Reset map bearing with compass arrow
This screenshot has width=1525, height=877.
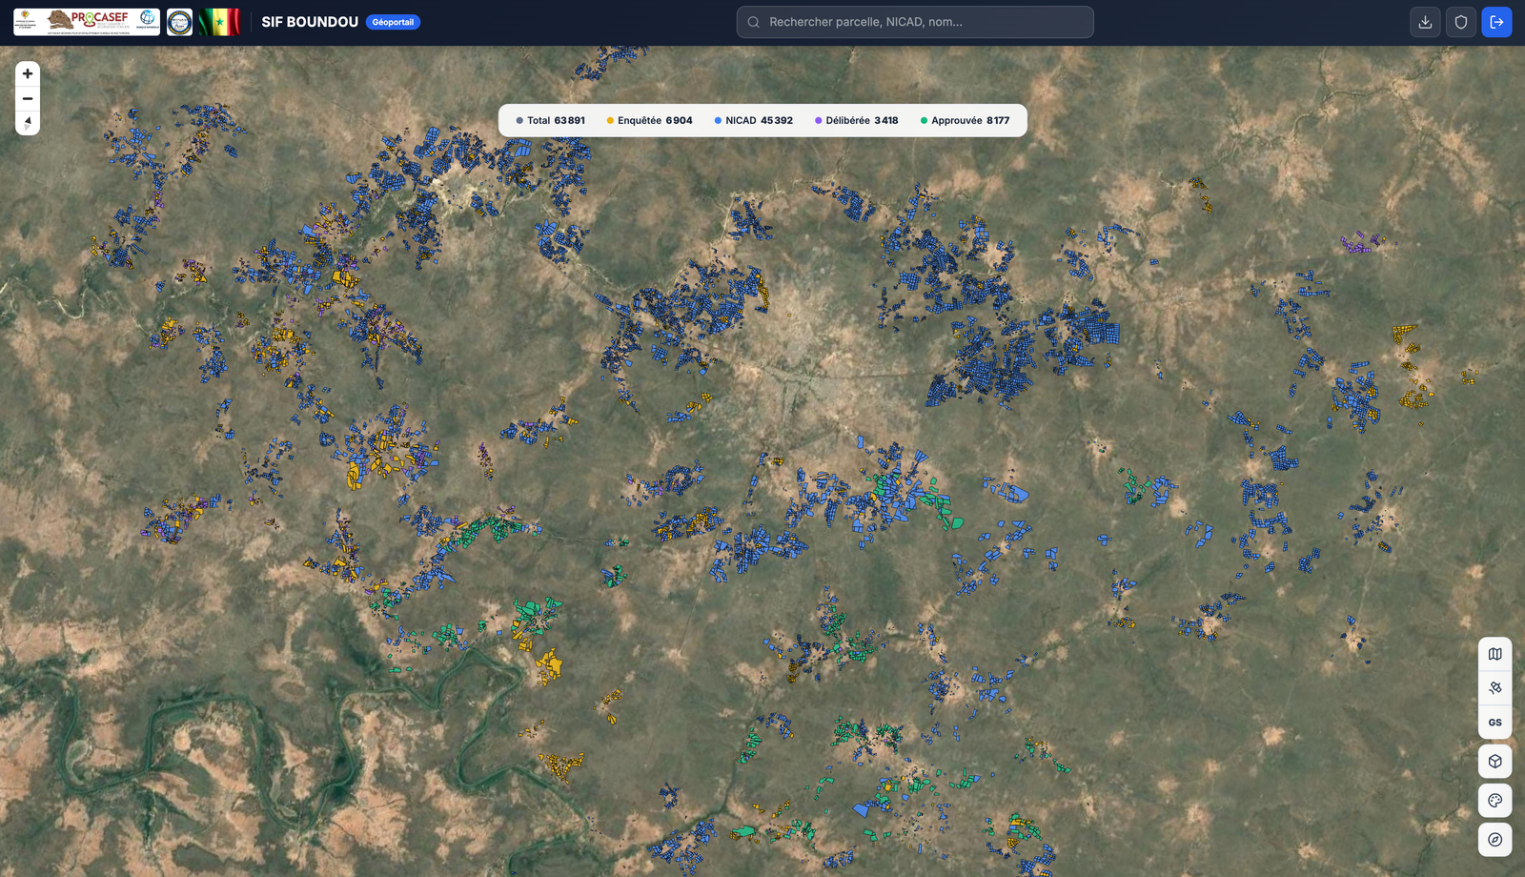(x=28, y=123)
